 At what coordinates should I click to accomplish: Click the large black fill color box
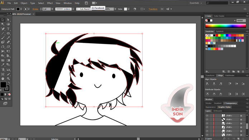pyautogui.click(x=3, y=85)
